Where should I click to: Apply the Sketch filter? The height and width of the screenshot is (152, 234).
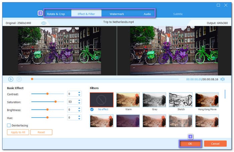[x=181, y=100]
